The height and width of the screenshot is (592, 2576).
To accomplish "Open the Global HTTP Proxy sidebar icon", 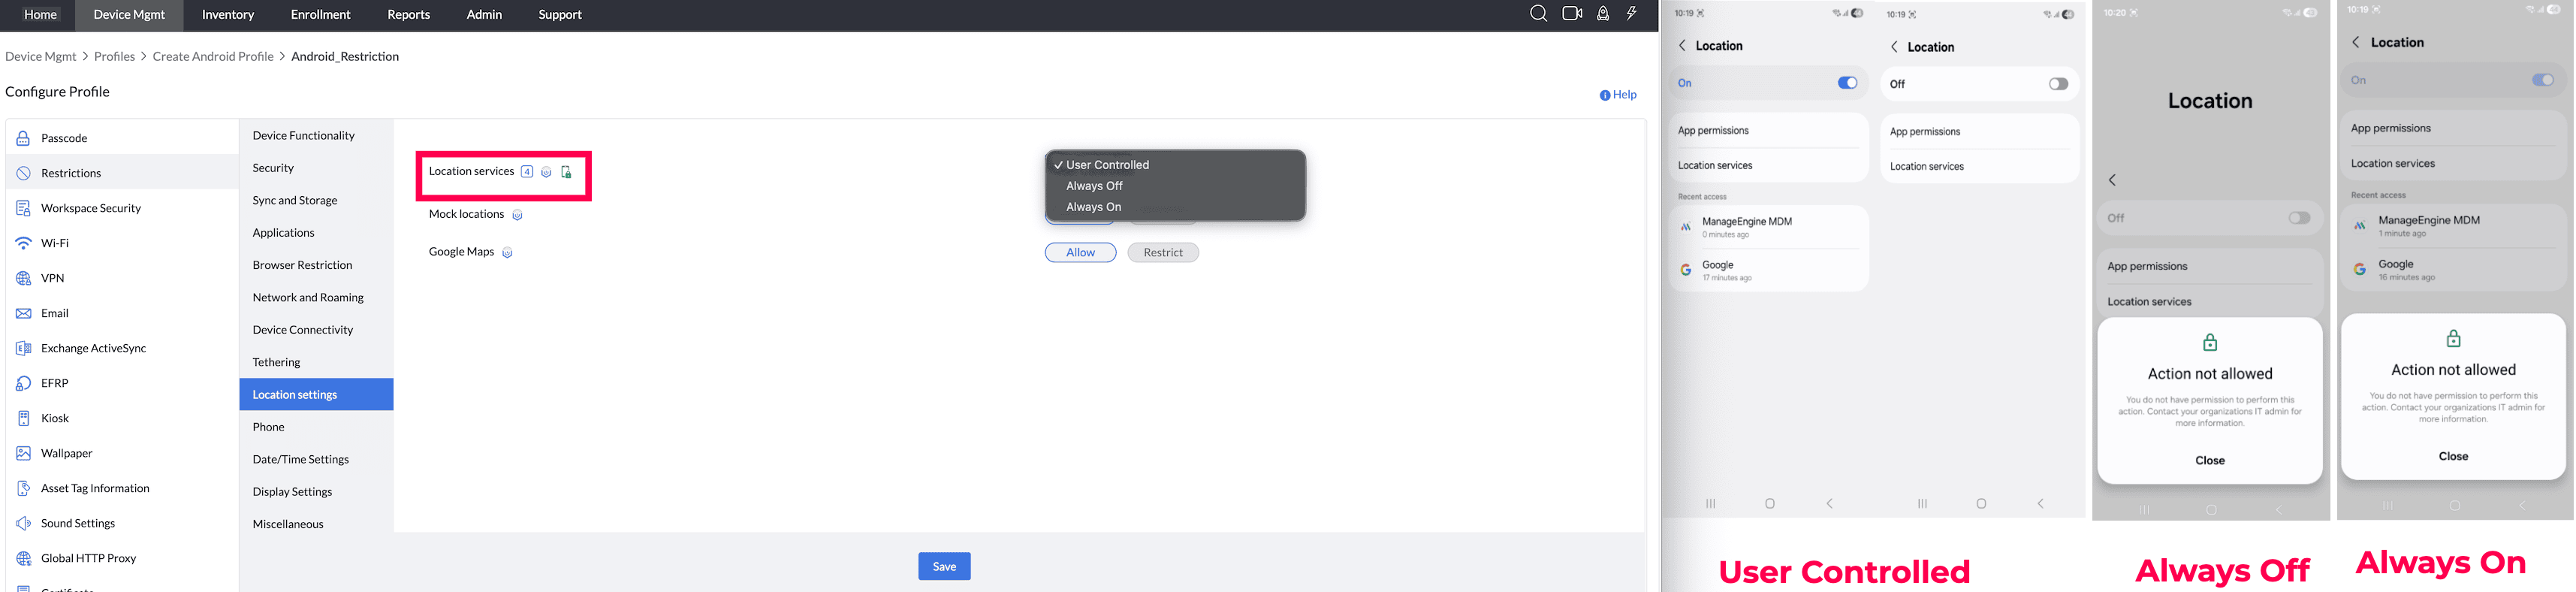I will pos(23,558).
